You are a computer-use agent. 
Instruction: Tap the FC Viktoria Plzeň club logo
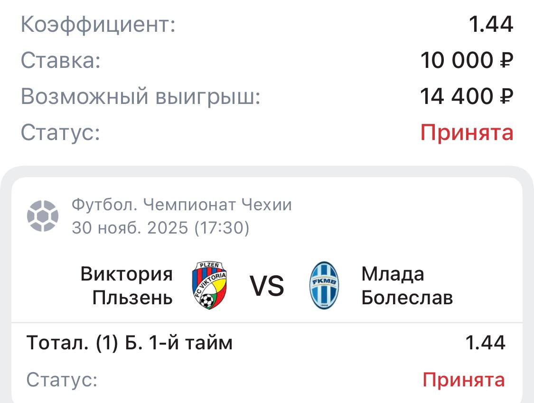coord(209,286)
